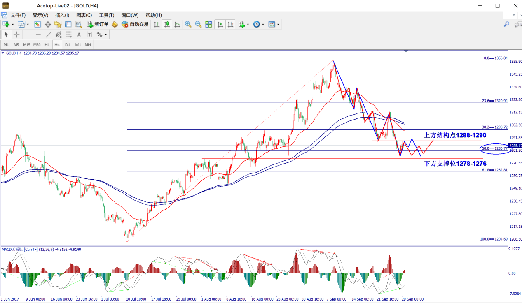The height and width of the screenshot is (303, 522).
Task: Select the Fibonacci retracement drawing tool
Action: [x=68, y=35]
